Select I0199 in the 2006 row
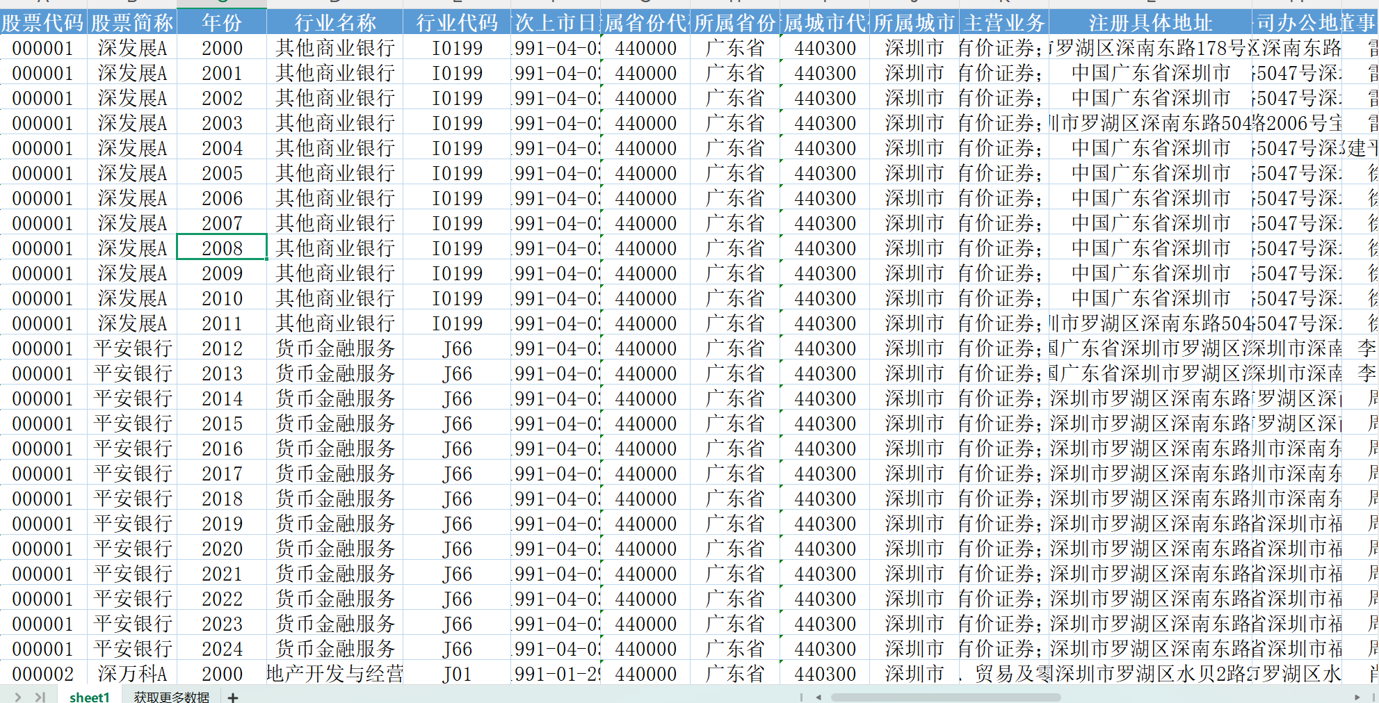This screenshot has width=1379, height=703. tap(457, 198)
